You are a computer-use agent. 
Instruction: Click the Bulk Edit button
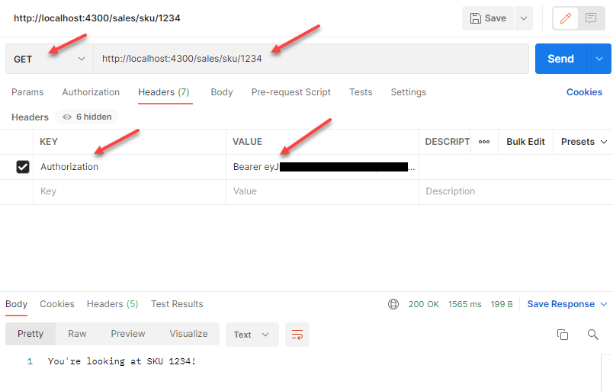(x=525, y=142)
